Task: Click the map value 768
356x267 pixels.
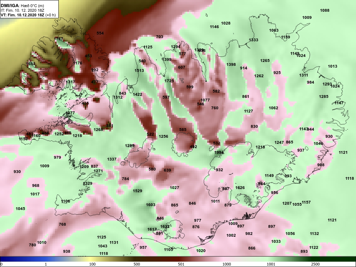Action: coord(62,225)
